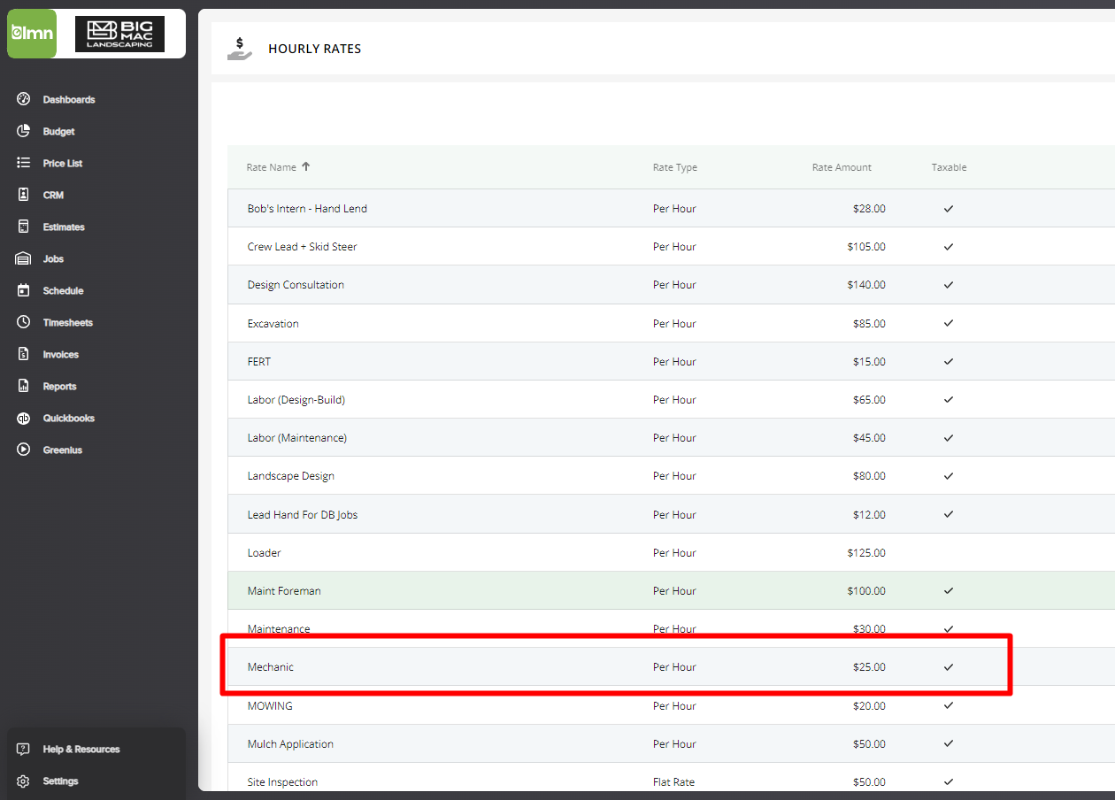This screenshot has width=1115, height=800.
Task: Open the Invoices section
Action: (x=61, y=354)
